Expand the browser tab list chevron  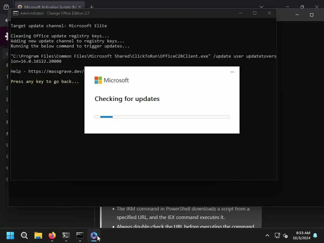click(261, 7)
